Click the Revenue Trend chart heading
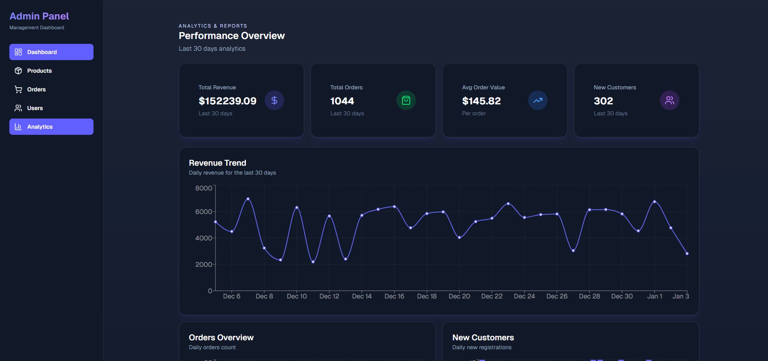 218,163
